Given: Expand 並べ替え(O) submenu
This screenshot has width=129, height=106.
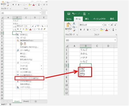Looking at the screenshot, I should click(x=24, y=69).
